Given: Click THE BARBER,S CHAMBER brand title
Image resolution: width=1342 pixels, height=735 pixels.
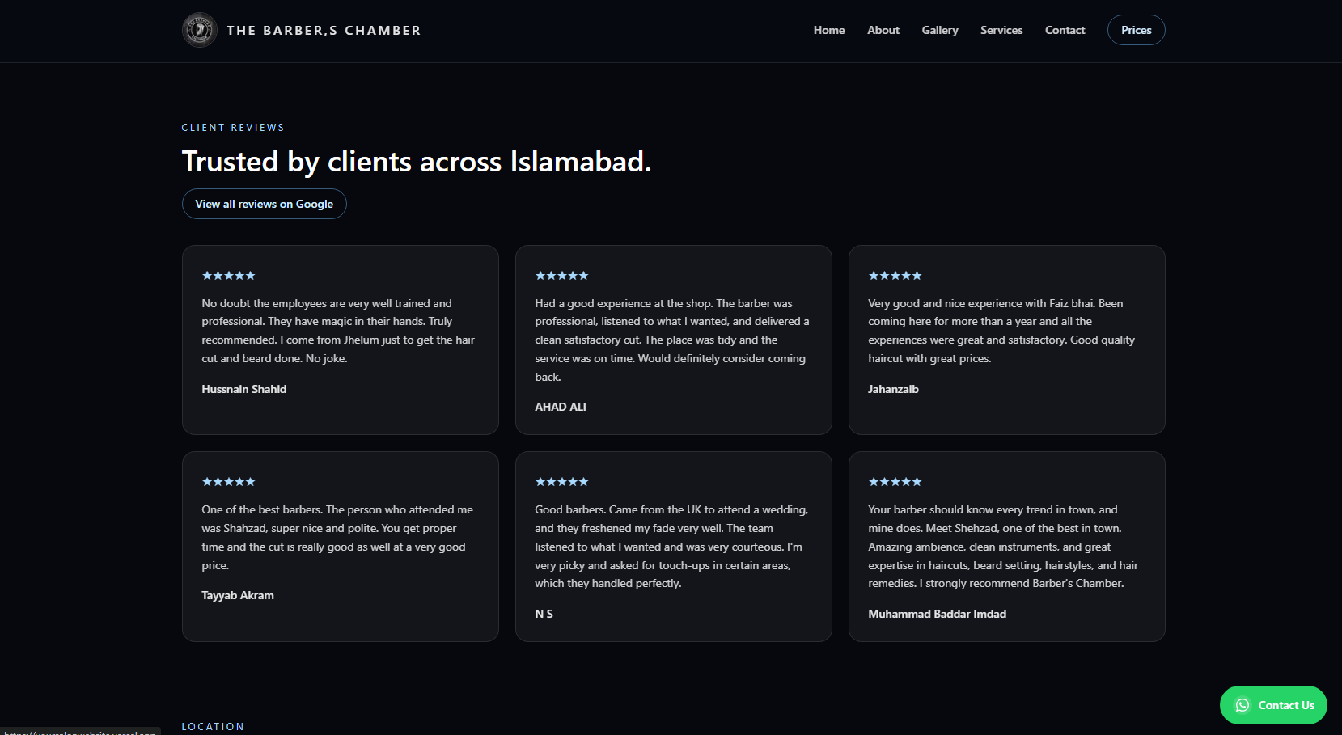Looking at the screenshot, I should tap(324, 30).
